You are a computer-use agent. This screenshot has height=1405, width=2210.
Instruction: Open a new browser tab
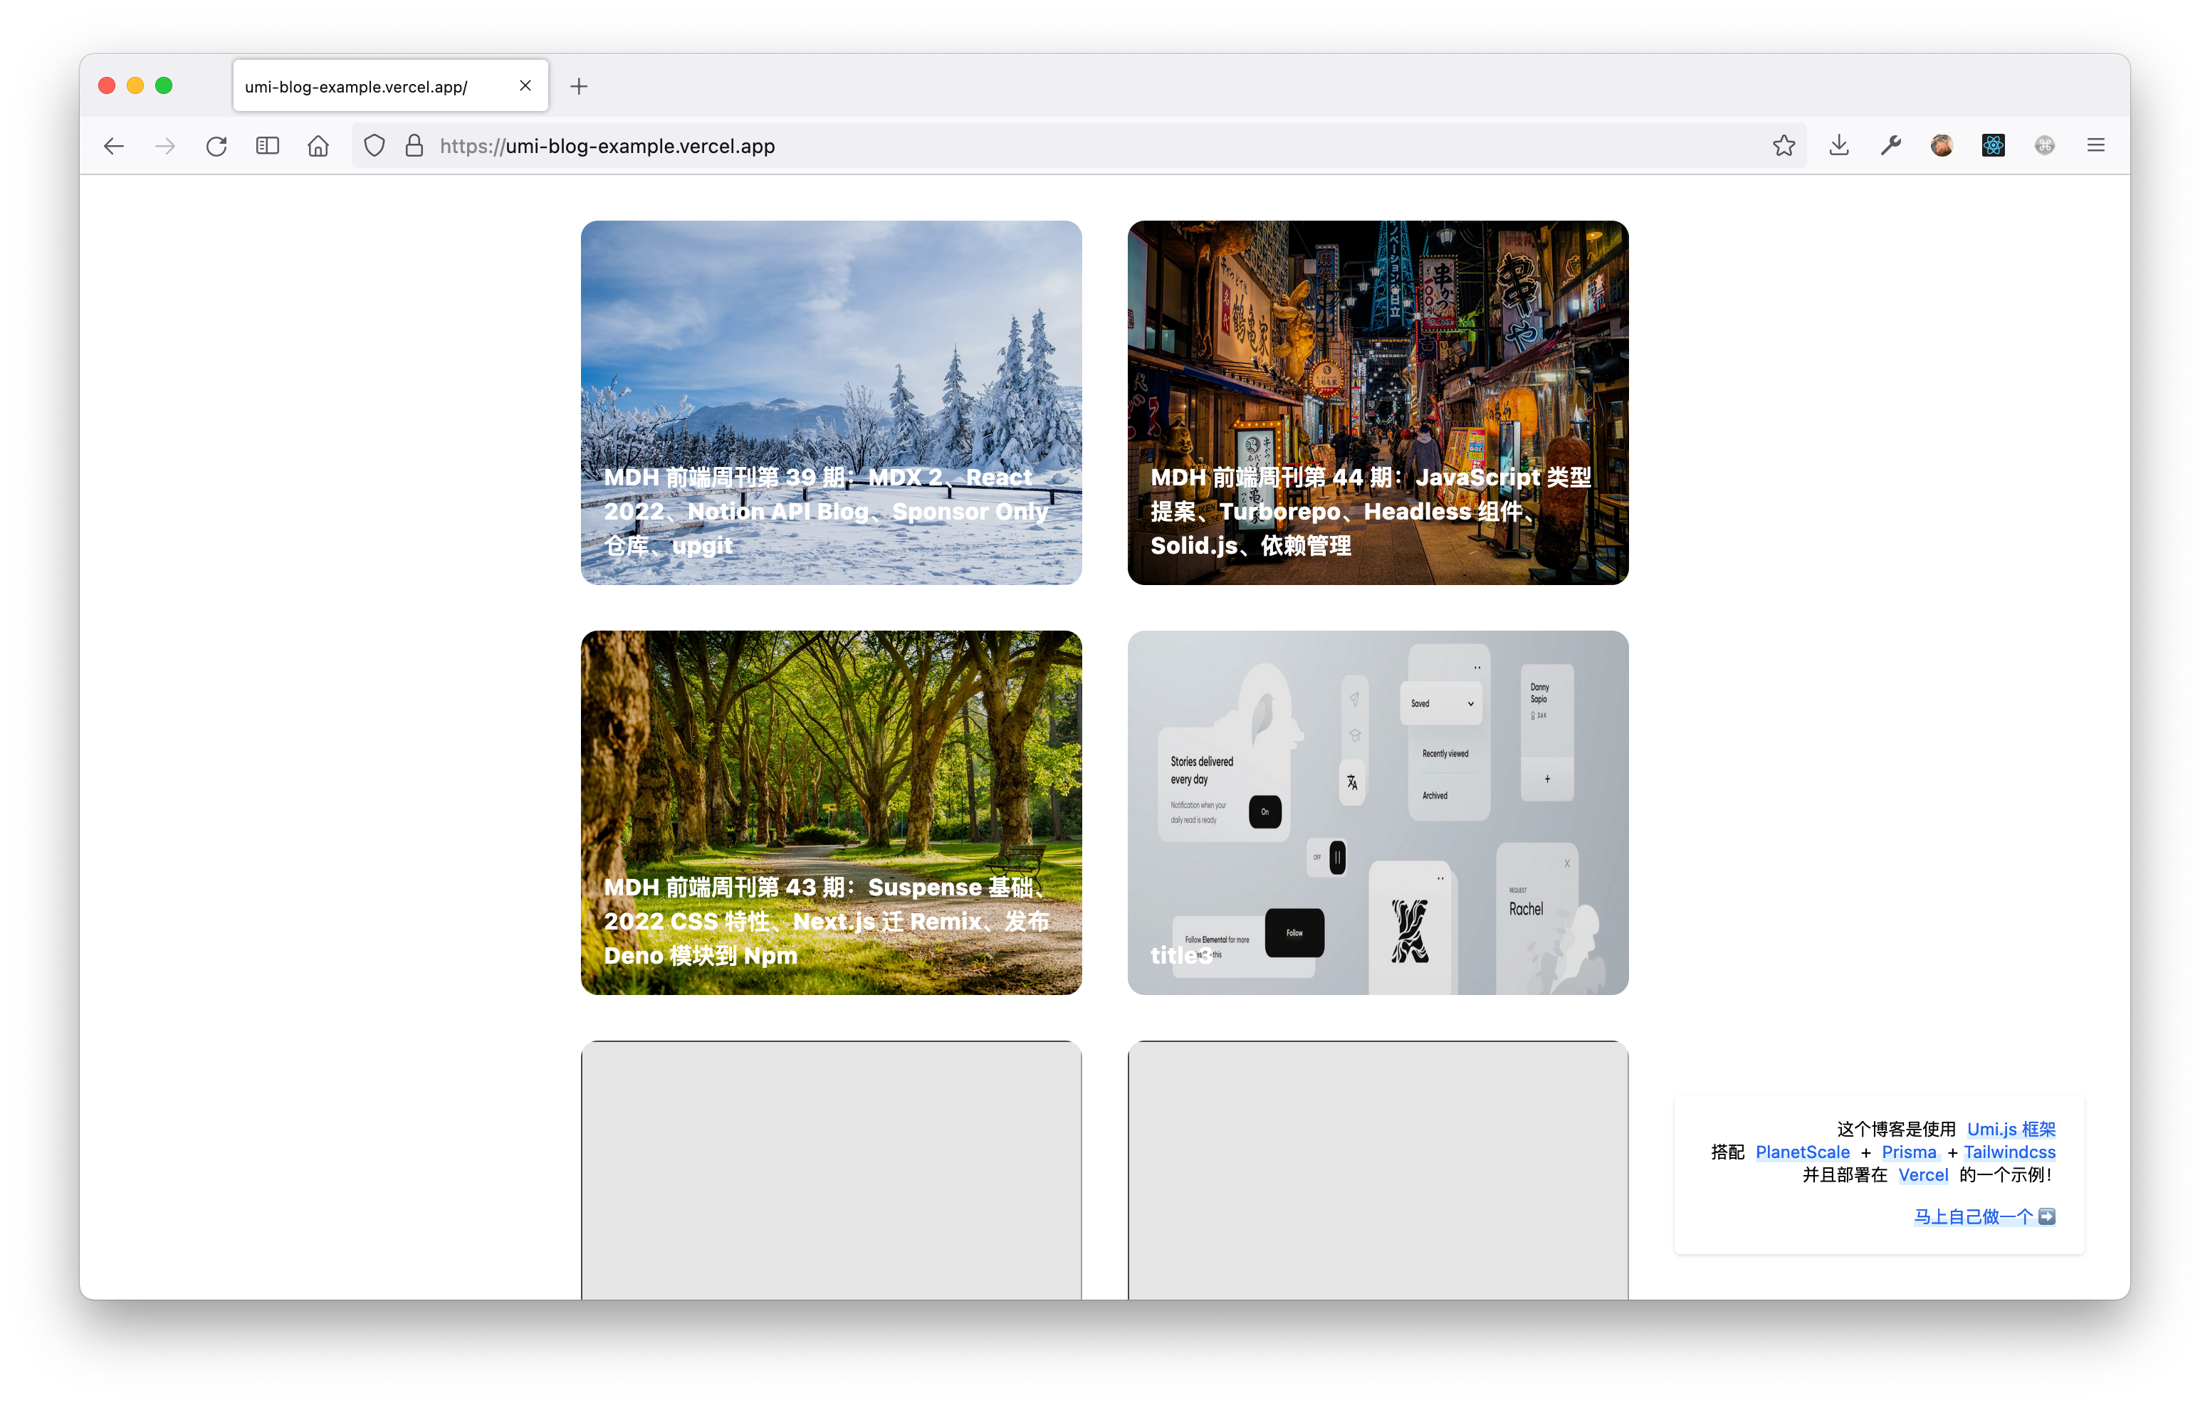coord(578,86)
